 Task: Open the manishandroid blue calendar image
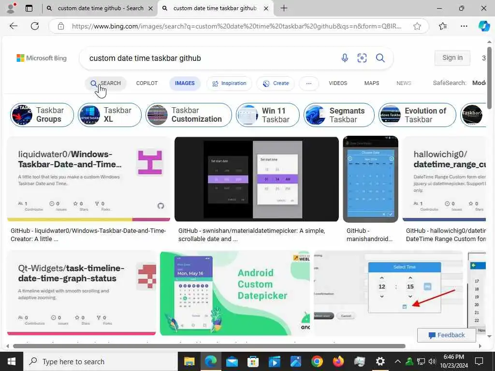click(x=370, y=179)
